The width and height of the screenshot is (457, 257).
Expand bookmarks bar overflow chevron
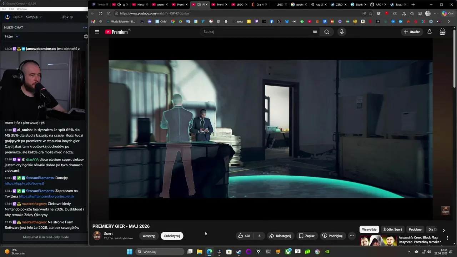(449, 21)
